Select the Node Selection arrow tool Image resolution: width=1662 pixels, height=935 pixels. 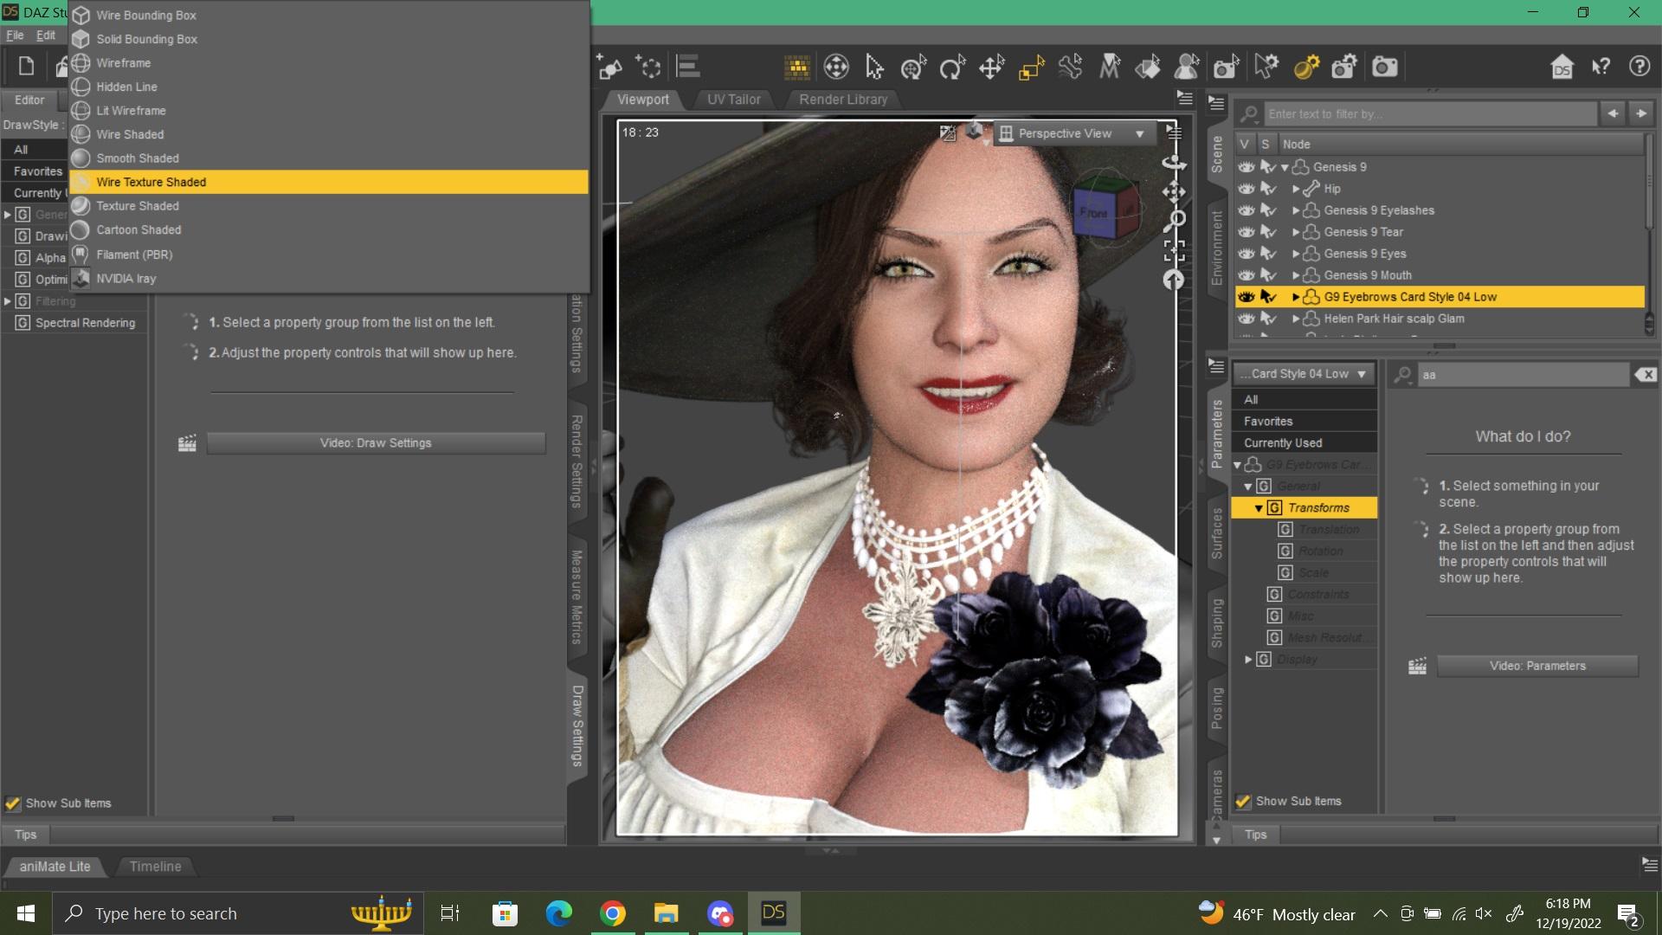pos(874,67)
